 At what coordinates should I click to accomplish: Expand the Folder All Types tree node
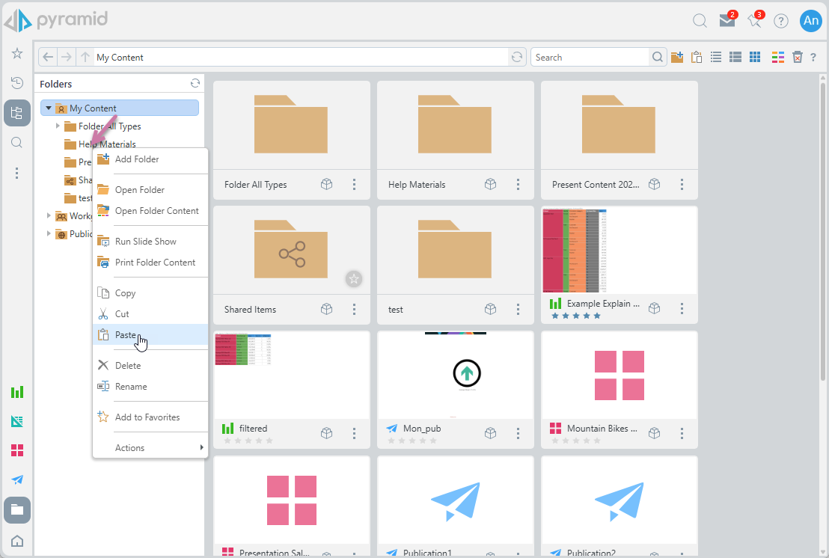tap(58, 126)
